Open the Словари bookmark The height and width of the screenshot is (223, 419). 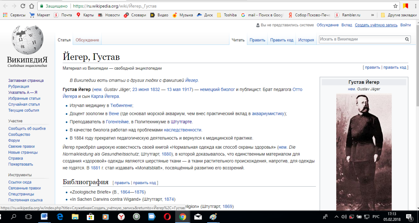[x=135, y=15]
